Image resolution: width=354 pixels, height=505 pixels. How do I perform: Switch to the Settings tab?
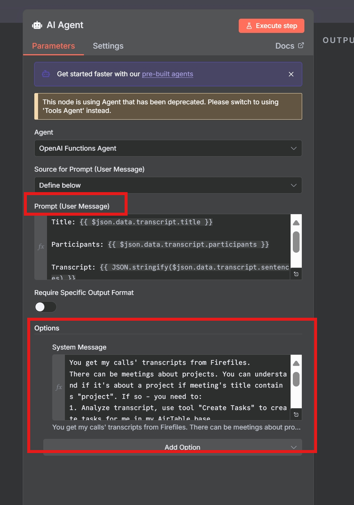tap(108, 46)
